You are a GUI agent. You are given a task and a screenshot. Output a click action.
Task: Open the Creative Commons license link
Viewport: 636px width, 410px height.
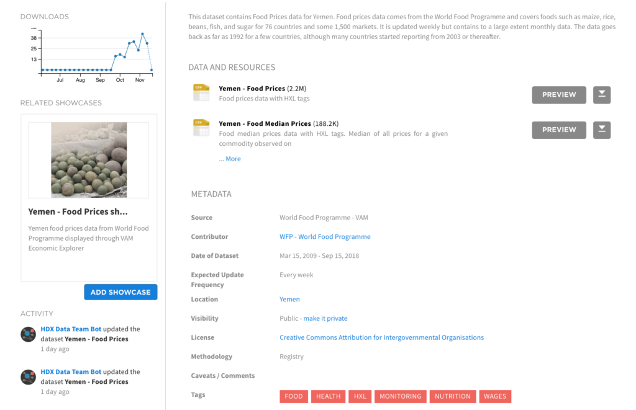(381, 338)
